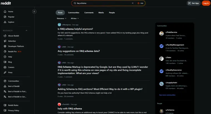The image size is (211, 114).
Task: Click r/TechSEO community avatar
Action: coord(59,104)
